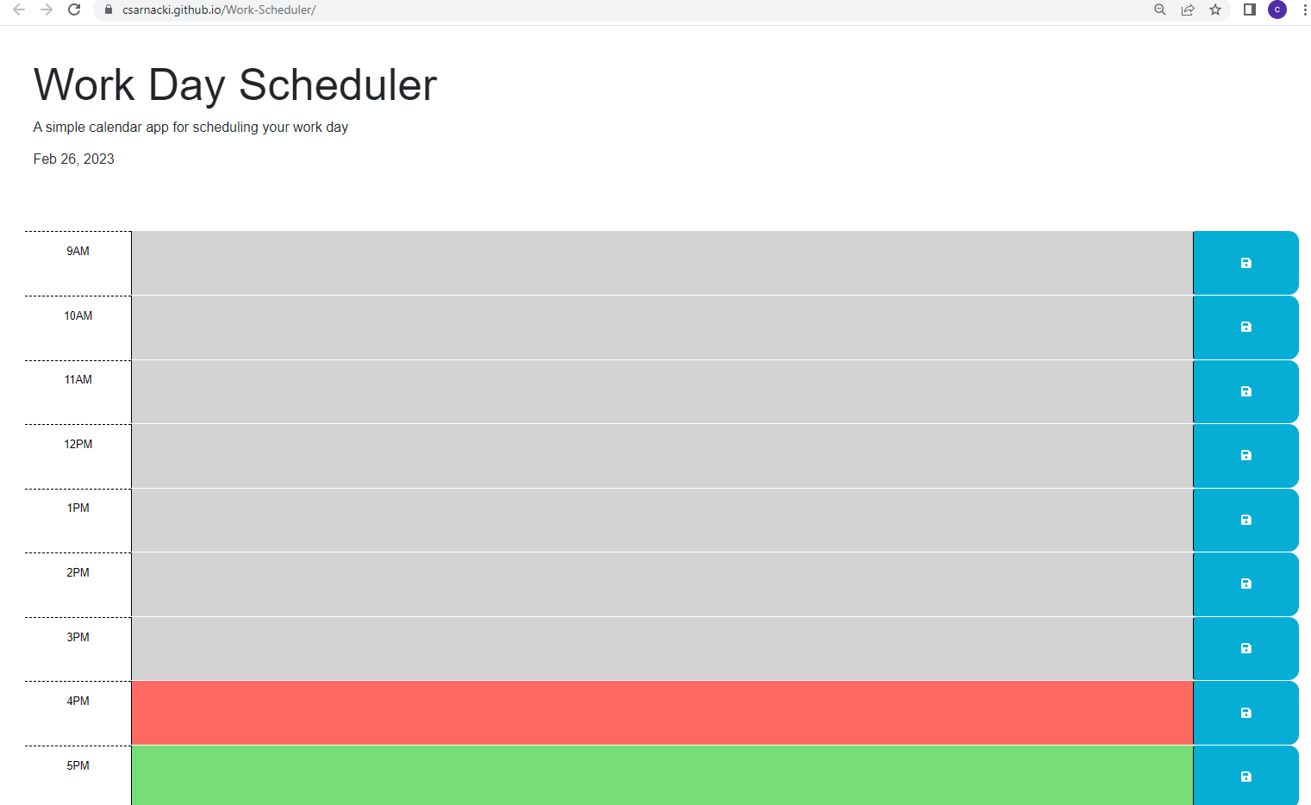The width and height of the screenshot is (1311, 805).
Task: Toggle the browser side panel
Action: [1248, 9]
